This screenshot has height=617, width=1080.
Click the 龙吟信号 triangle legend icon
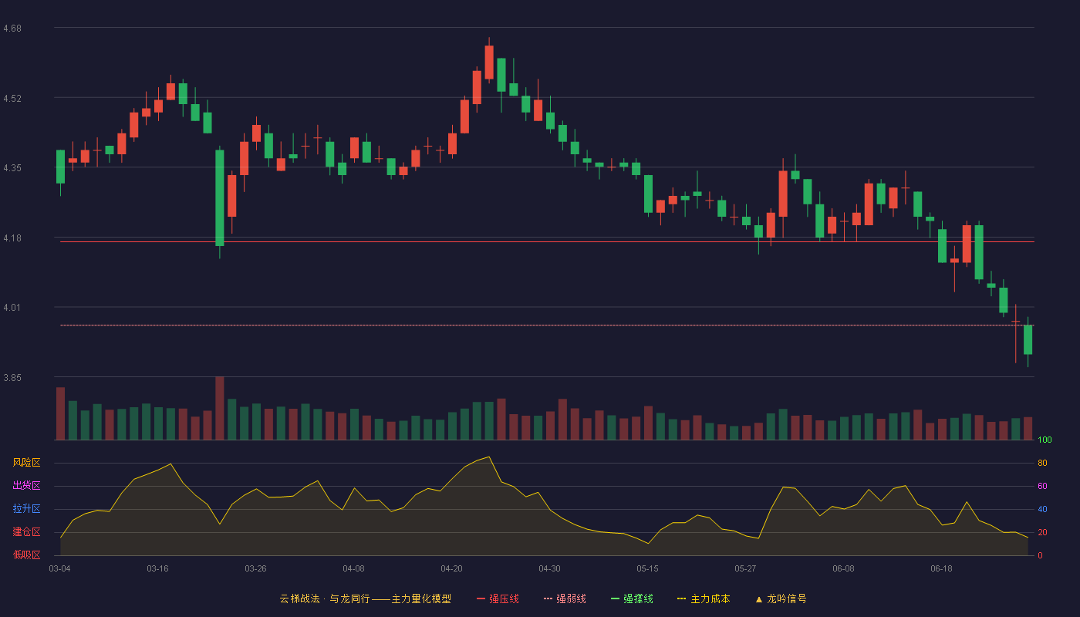(x=759, y=599)
